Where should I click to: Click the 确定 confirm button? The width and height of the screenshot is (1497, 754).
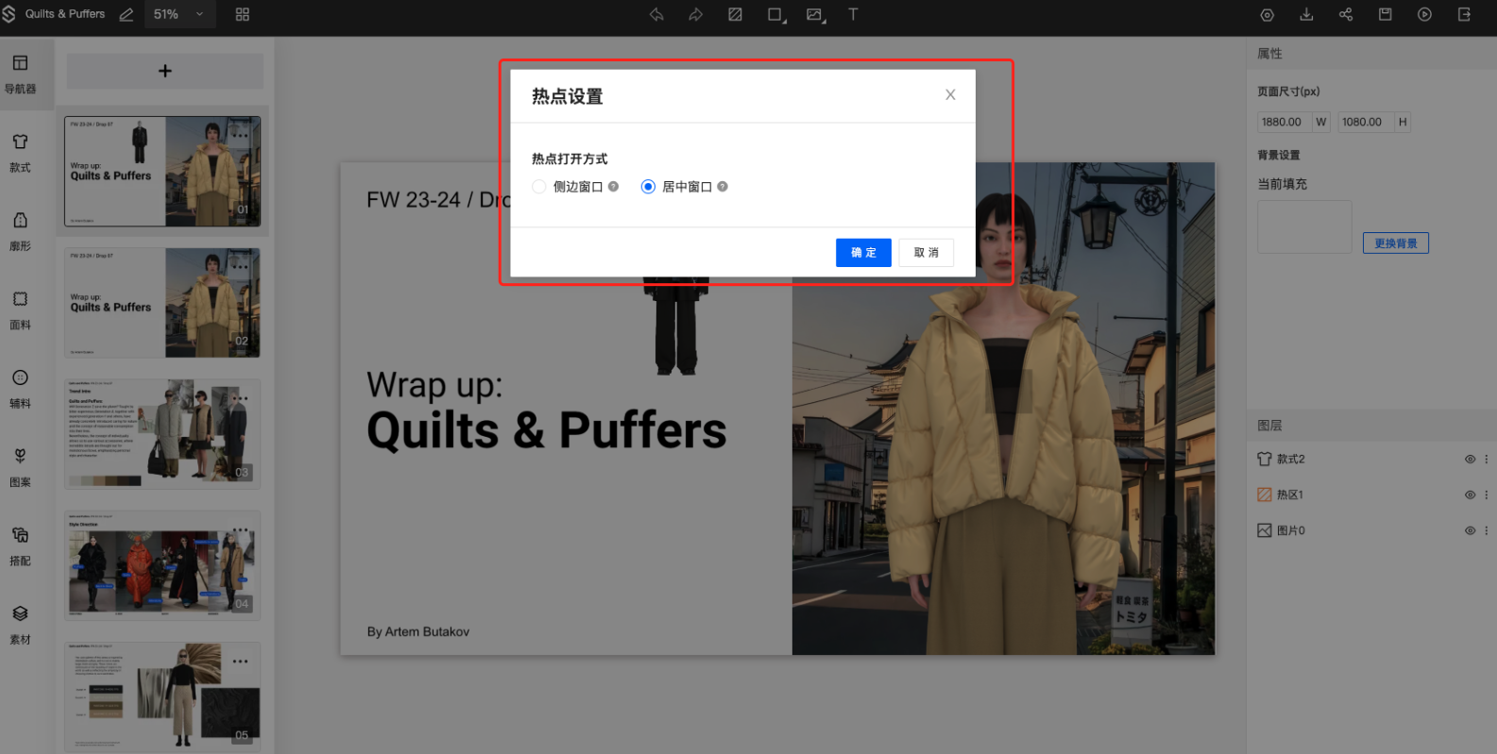coord(862,253)
